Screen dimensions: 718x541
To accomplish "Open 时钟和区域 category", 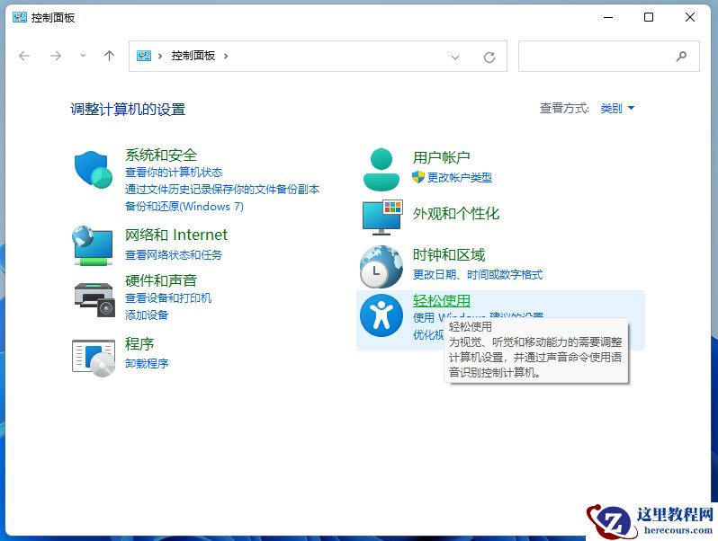I will pyautogui.click(x=449, y=254).
